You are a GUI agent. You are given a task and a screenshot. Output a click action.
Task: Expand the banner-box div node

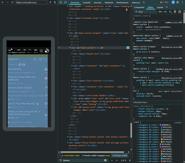click(72, 53)
